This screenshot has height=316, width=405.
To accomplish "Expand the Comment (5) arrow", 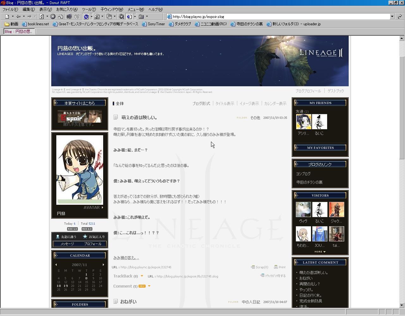I will point(149,286).
